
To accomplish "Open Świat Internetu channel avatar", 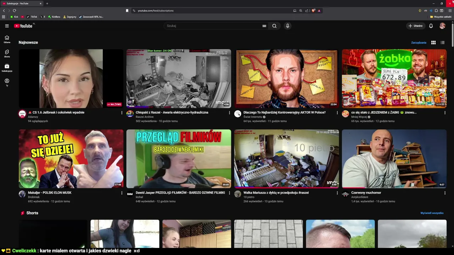I will coord(238,114).
